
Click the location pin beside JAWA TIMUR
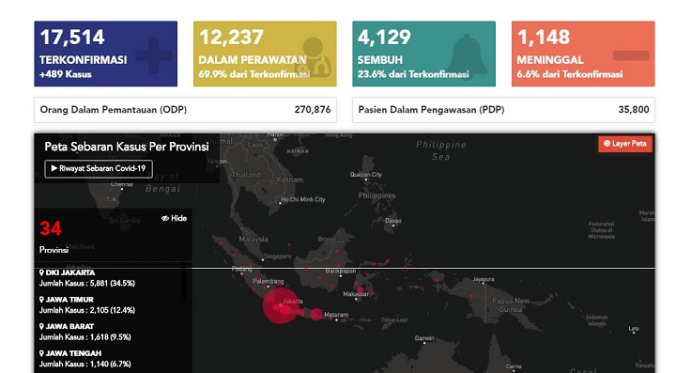[x=42, y=300]
